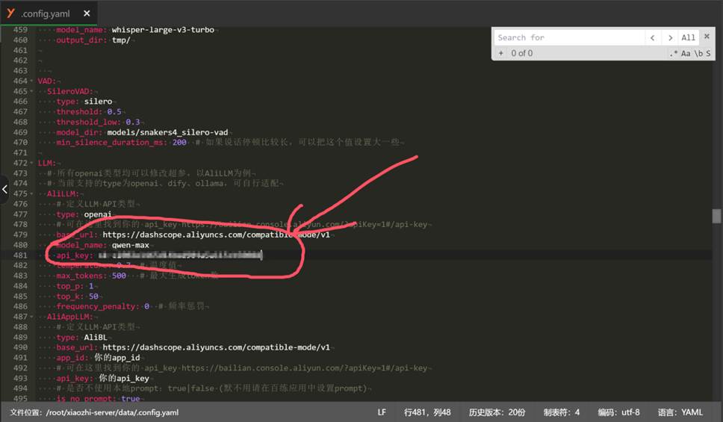Collapse the SileroVAD fold arrow
The width and height of the screenshot is (723, 422).
[x=33, y=91]
